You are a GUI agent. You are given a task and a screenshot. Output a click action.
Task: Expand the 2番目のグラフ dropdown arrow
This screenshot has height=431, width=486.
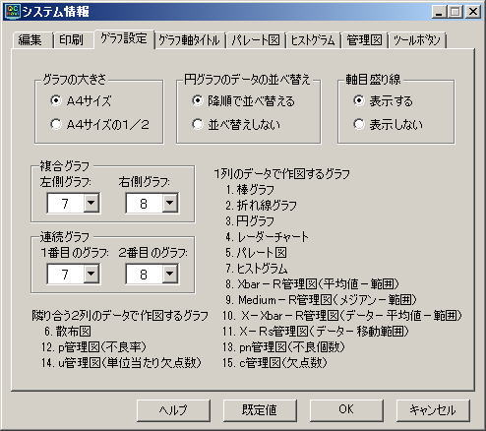click(169, 274)
